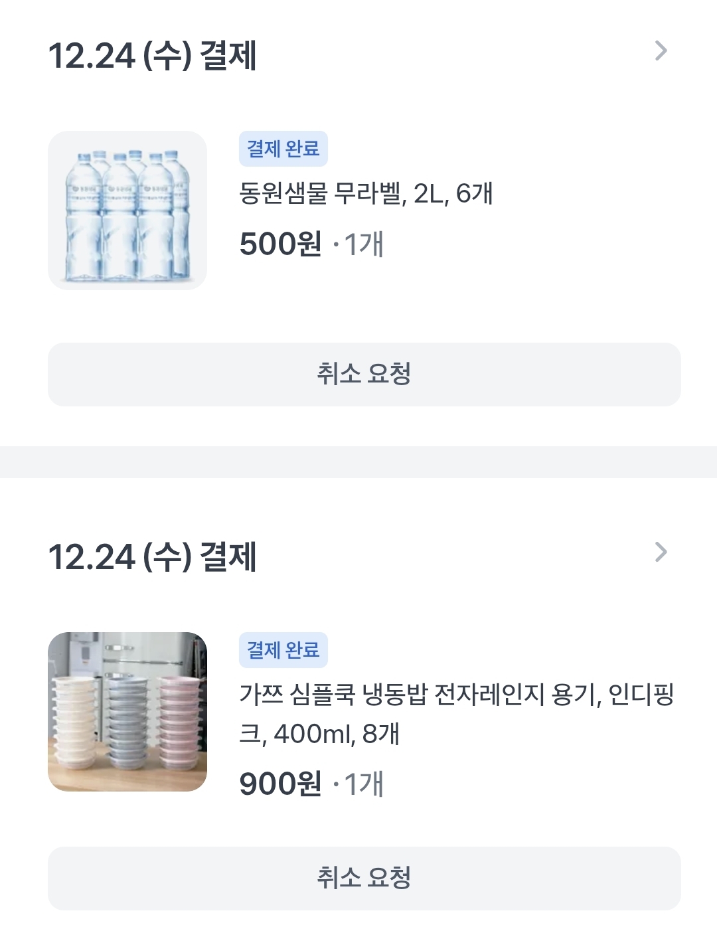
Task: Tap the 1개 quantity beside 500원
Action: [363, 244]
